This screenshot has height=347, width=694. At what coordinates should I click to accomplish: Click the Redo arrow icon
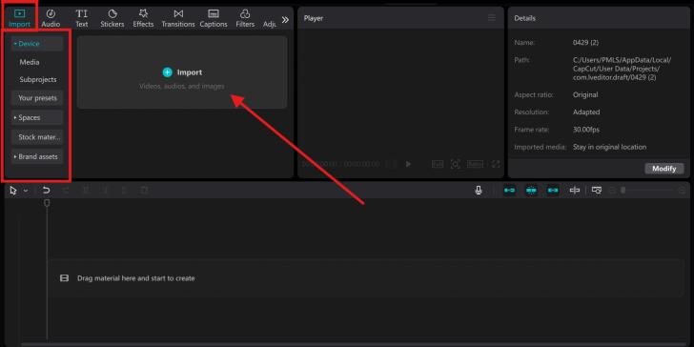[x=66, y=191]
